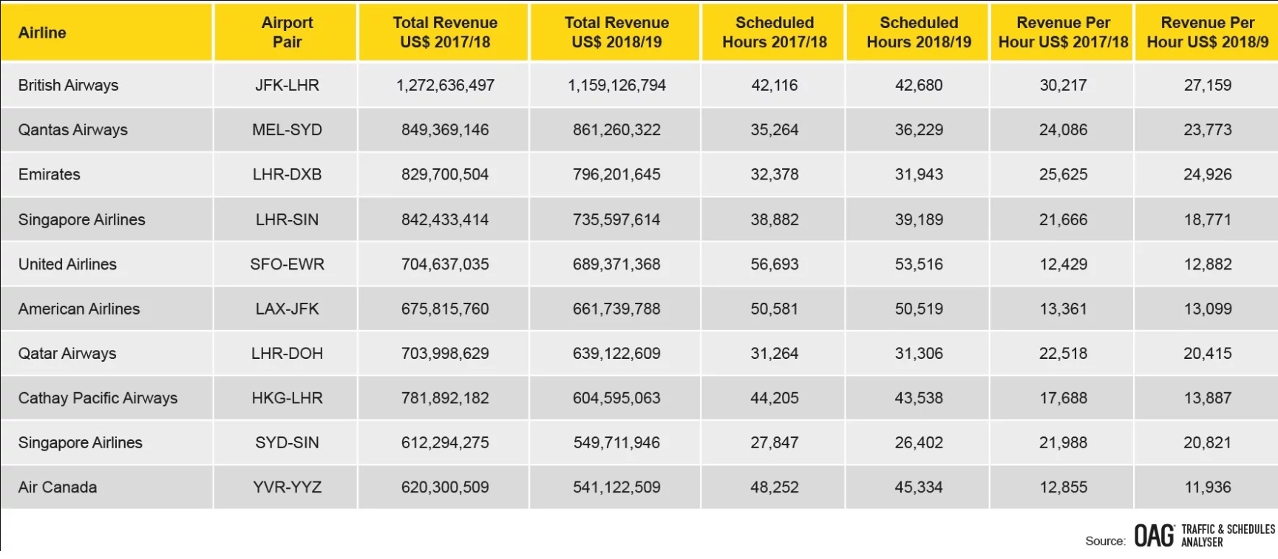The width and height of the screenshot is (1278, 559).
Task: Click Total Revenue US$ 2017/18 header
Action: coord(445,32)
